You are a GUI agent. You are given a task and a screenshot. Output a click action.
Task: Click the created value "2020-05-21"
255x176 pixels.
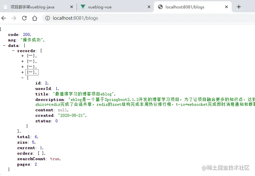[x=72, y=115]
